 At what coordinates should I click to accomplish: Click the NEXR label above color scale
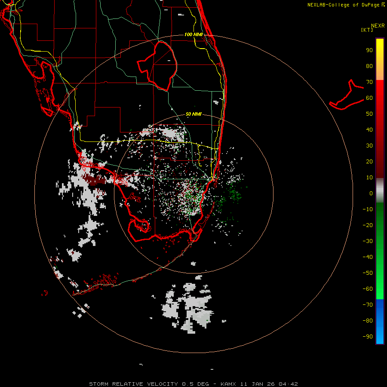click(x=378, y=26)
